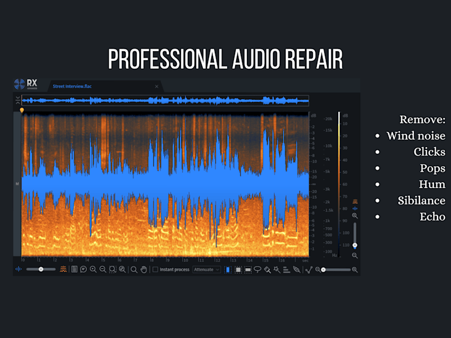
Task: Click the Sibilance list item
Action: click(x=421, y=201)
